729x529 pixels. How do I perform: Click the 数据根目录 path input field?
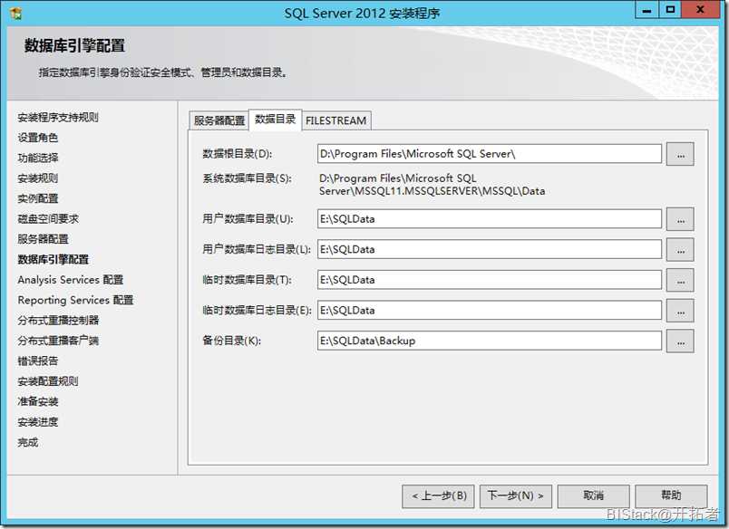[x=489, y=154]
